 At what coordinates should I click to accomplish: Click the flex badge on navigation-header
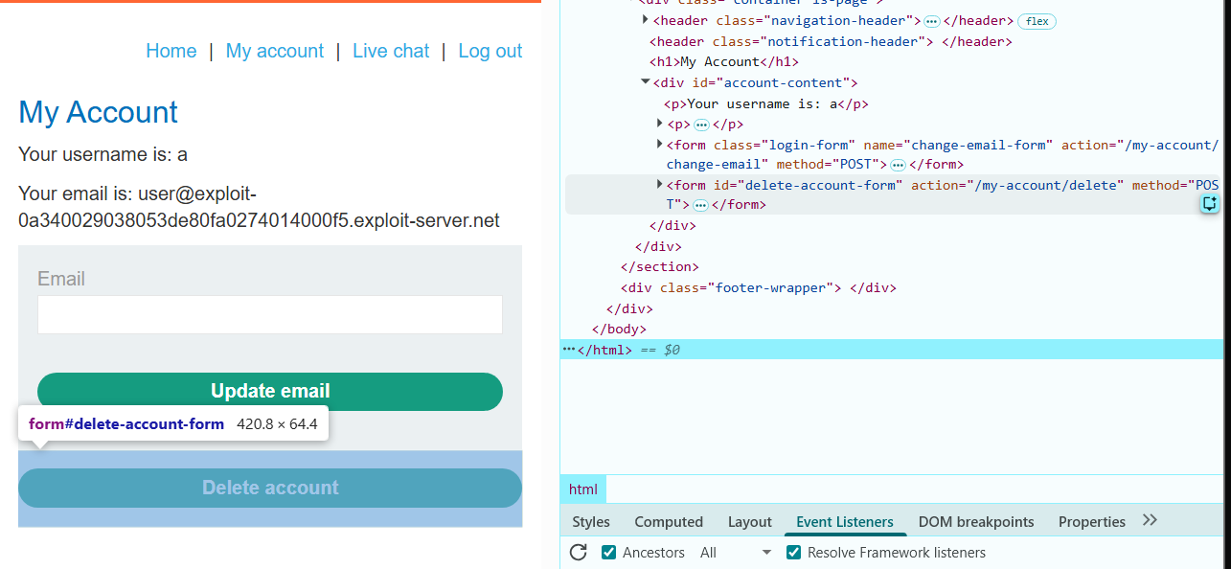(x=1037, y=21)
